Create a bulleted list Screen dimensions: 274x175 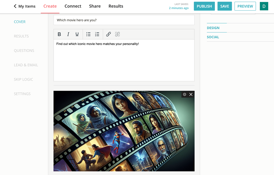click(88, 34)
